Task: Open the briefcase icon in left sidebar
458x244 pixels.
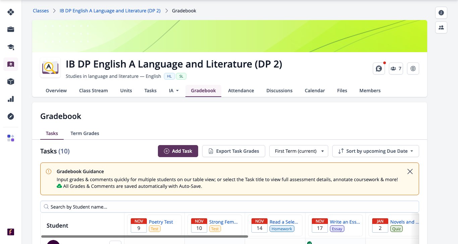Action: 11,29
